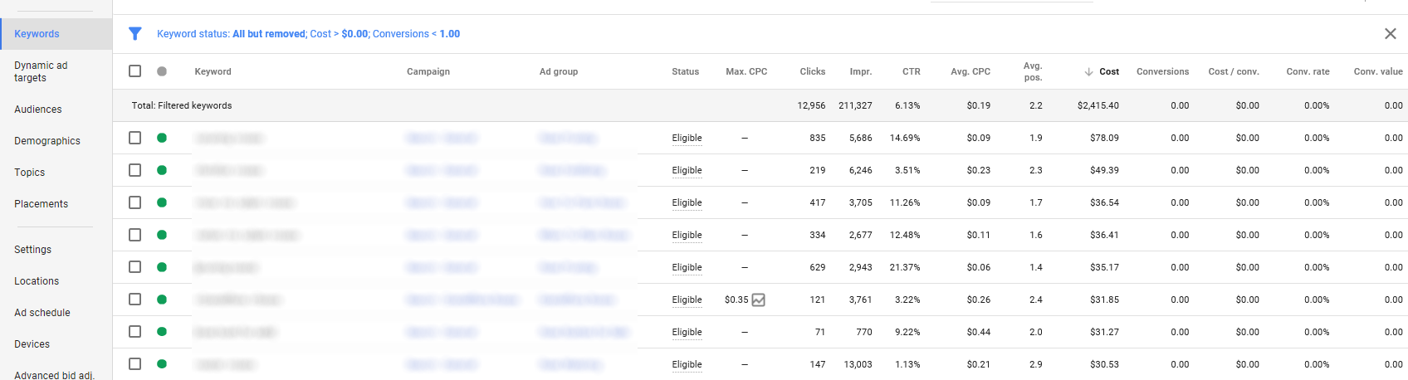
Task: Click the gray status dot column header
Action: click(x=162, y=71)
